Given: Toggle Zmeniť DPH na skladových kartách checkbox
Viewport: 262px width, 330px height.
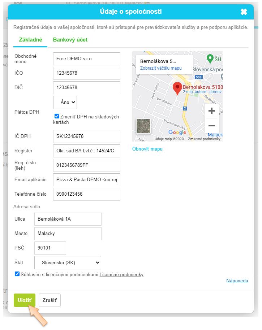Looking at the screenshot, I should click(x=57, y=116).
